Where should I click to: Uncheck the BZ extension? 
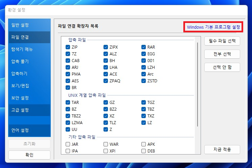pyautogui.click(x=68, y=109)
